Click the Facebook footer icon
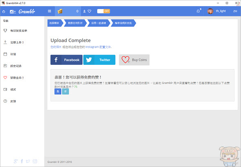This screenshot has width=241, height=167. 22,161
